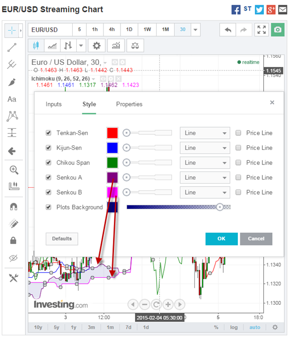
Task: Open the indicators chart icon
Action: 116,46
